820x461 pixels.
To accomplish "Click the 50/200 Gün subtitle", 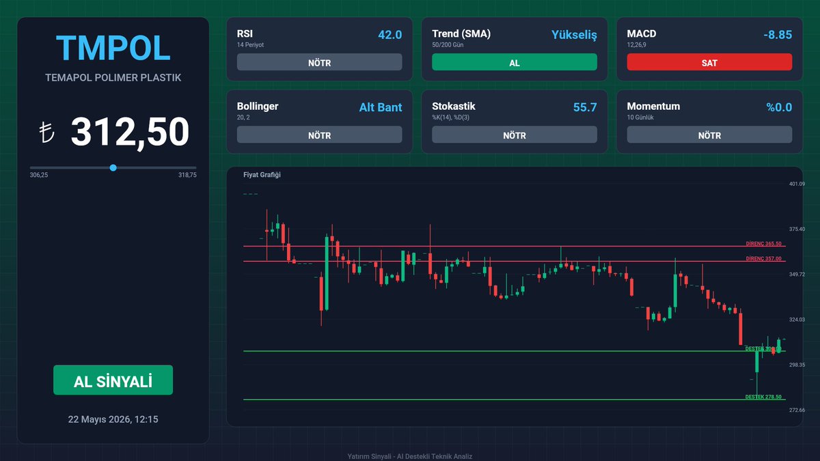I will [x=448, y=45].
